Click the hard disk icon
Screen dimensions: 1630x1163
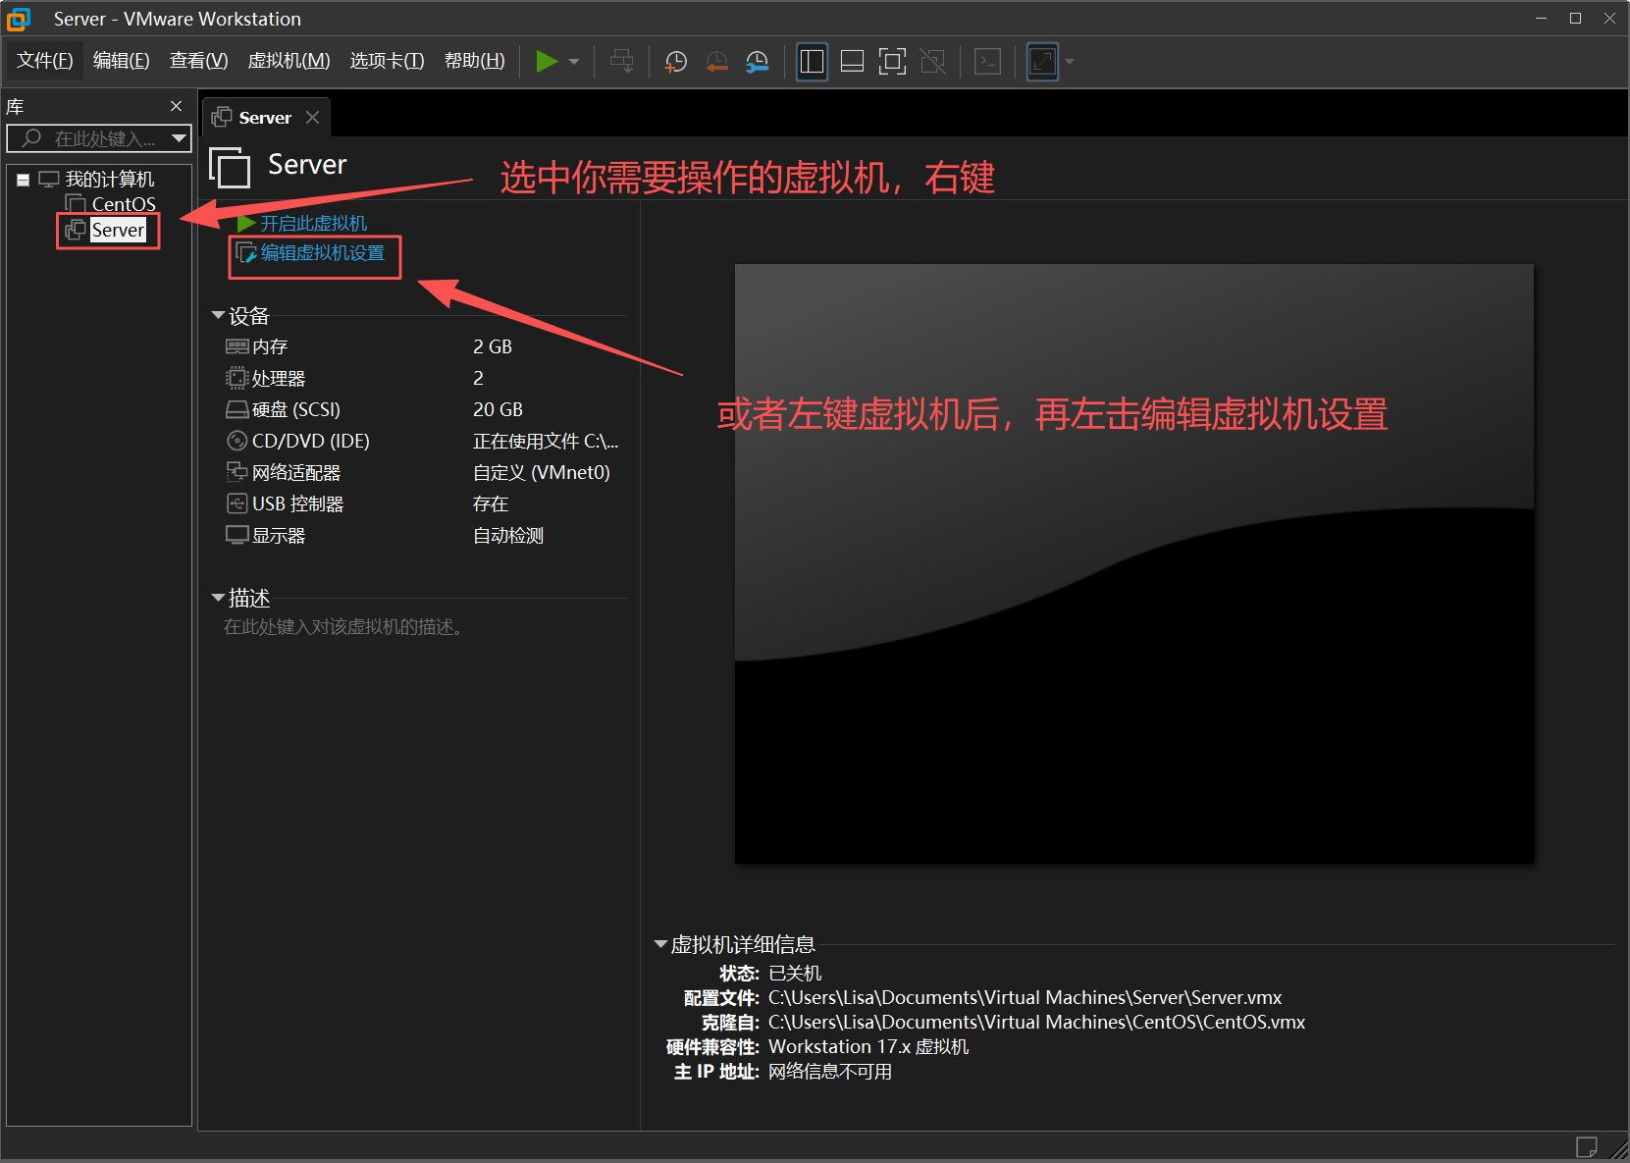pyautogui.click(x=237, y=409)
